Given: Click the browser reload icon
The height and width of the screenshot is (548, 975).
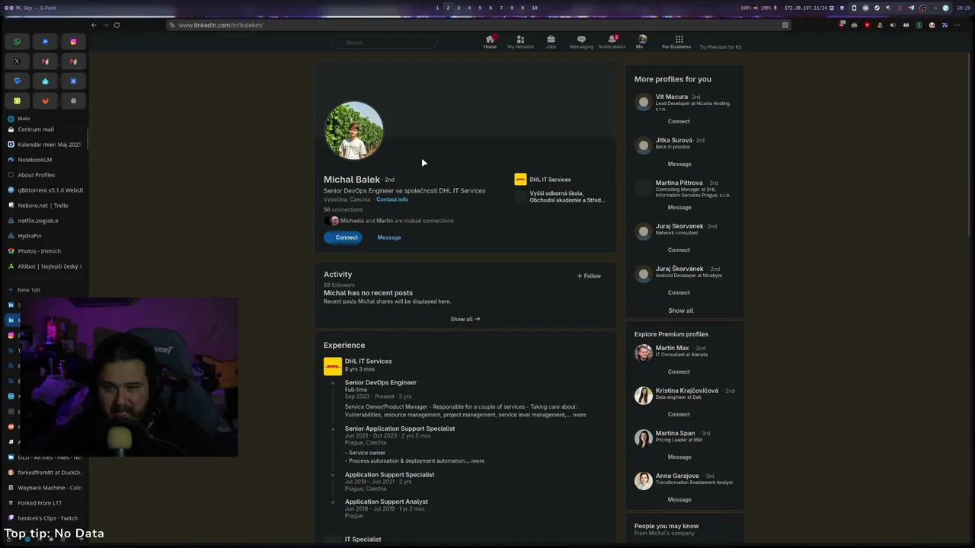Looking at the screenshot, I should [117, 25].
